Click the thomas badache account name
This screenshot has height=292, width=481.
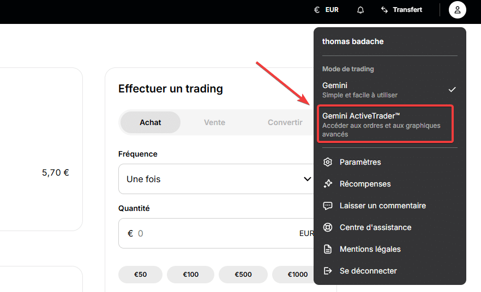353,41
